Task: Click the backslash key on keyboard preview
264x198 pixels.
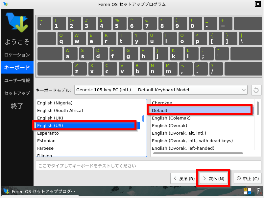Action: tap(250, 38)
